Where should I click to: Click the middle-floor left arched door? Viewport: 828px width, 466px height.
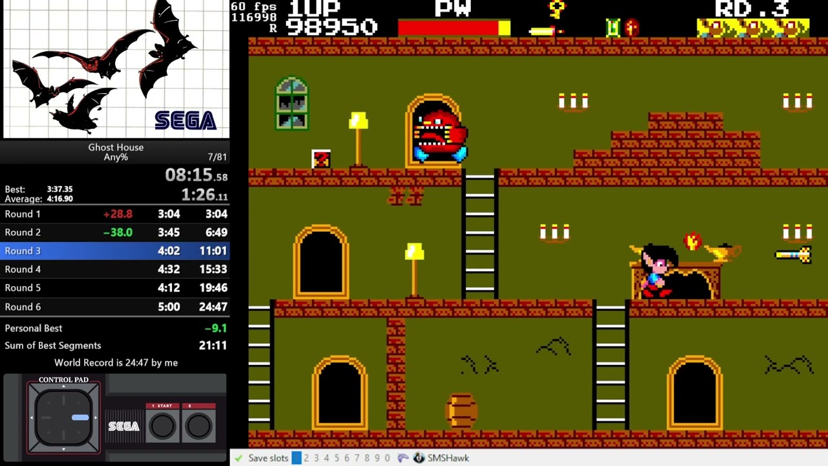[321, 262]
